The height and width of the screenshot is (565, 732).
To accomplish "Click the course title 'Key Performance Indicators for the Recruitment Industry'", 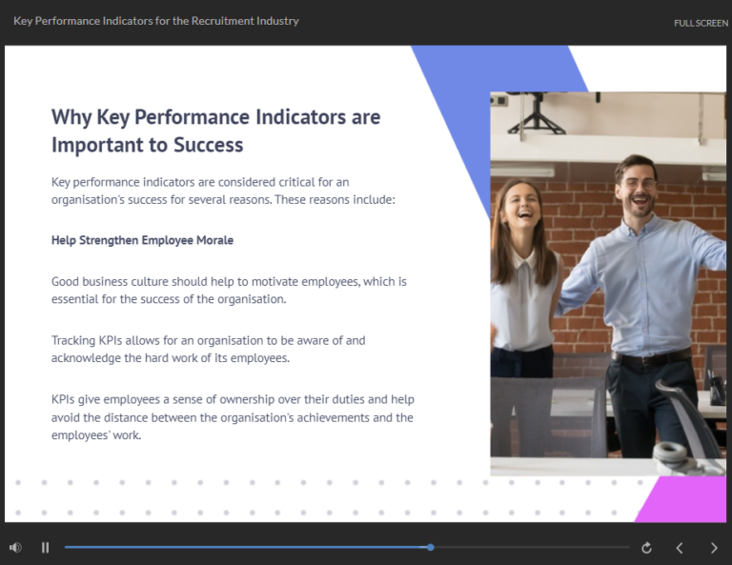I will coord(156,21).
